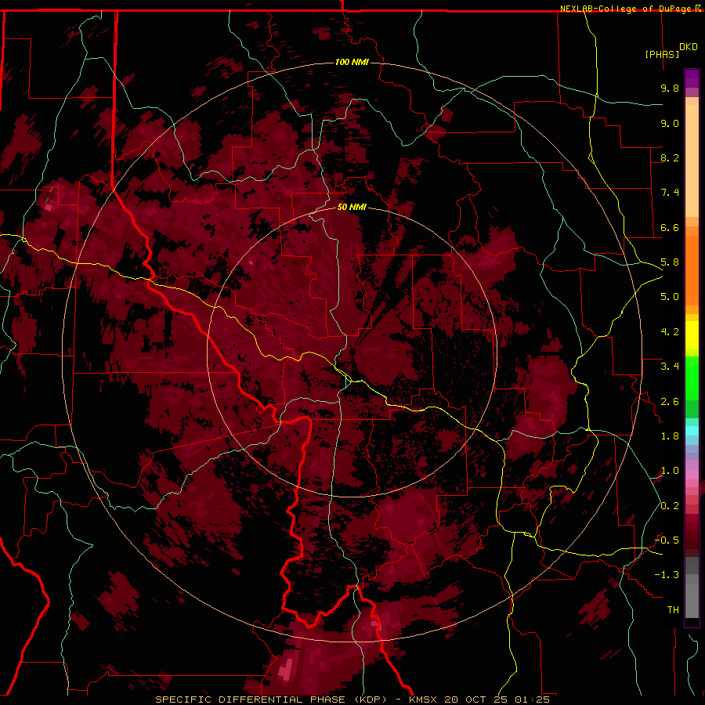Click the radar site at center of rings
This screenshot has height=705, width=705.
point(352,352)
